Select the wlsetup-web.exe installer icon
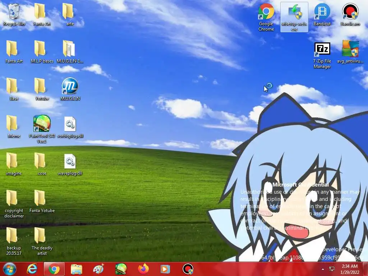Image resolution: width=368 pixels, height=276 pixels. pyautogui.click(x=294, y=17)
